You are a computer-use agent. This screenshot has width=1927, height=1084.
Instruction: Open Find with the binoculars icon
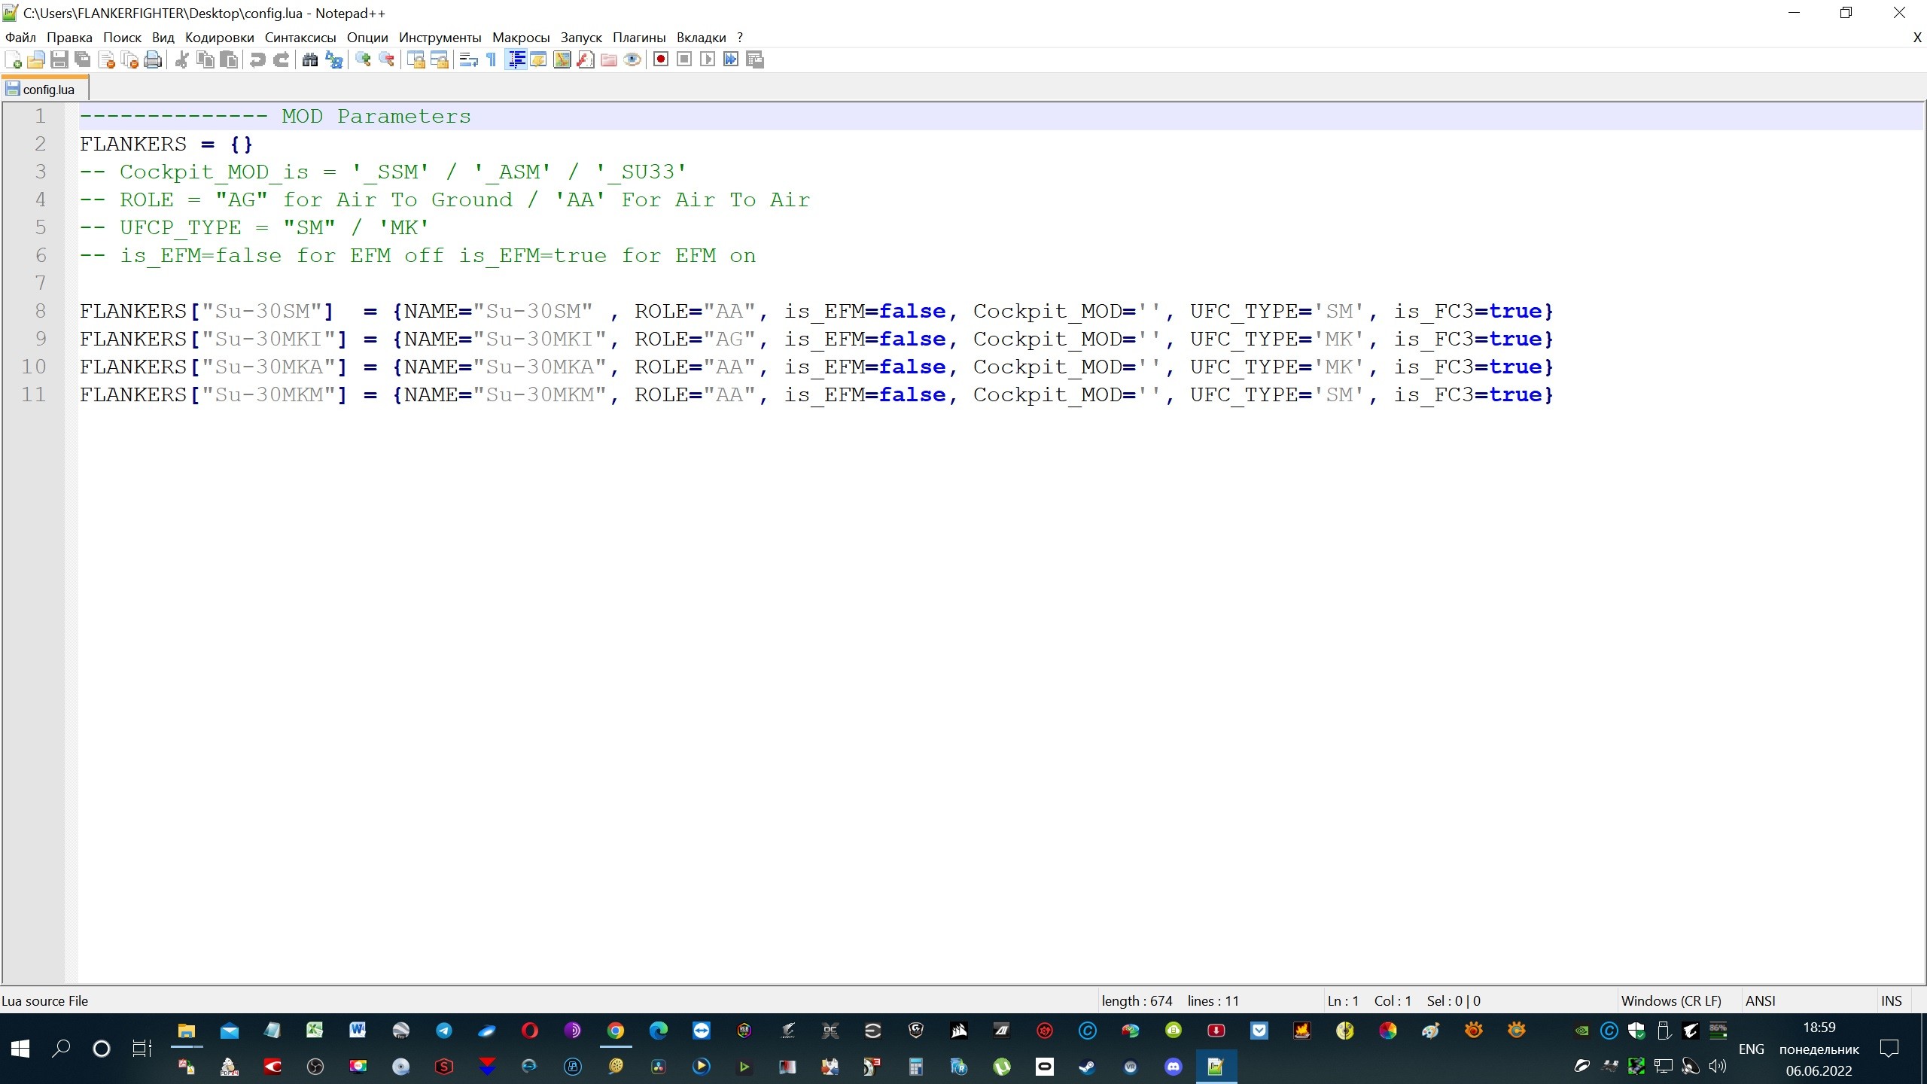pyautogui.click(x=309, y=59)
